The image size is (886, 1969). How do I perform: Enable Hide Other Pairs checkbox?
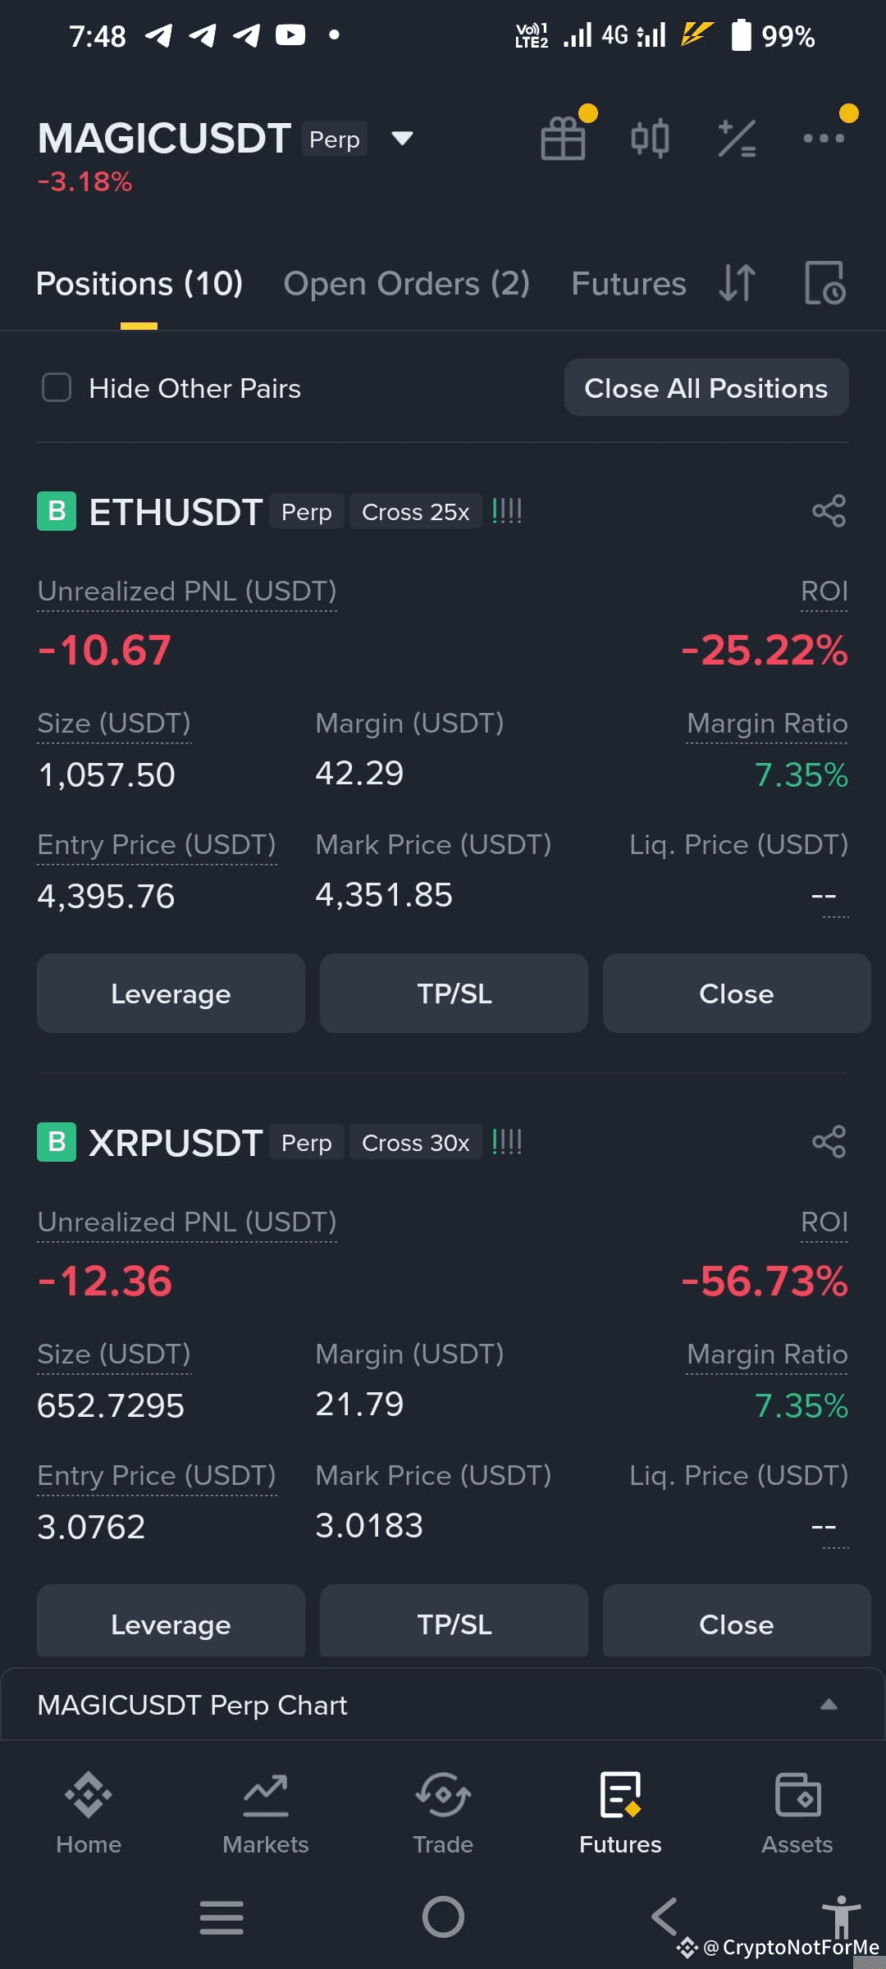click(x=57, y=388)
